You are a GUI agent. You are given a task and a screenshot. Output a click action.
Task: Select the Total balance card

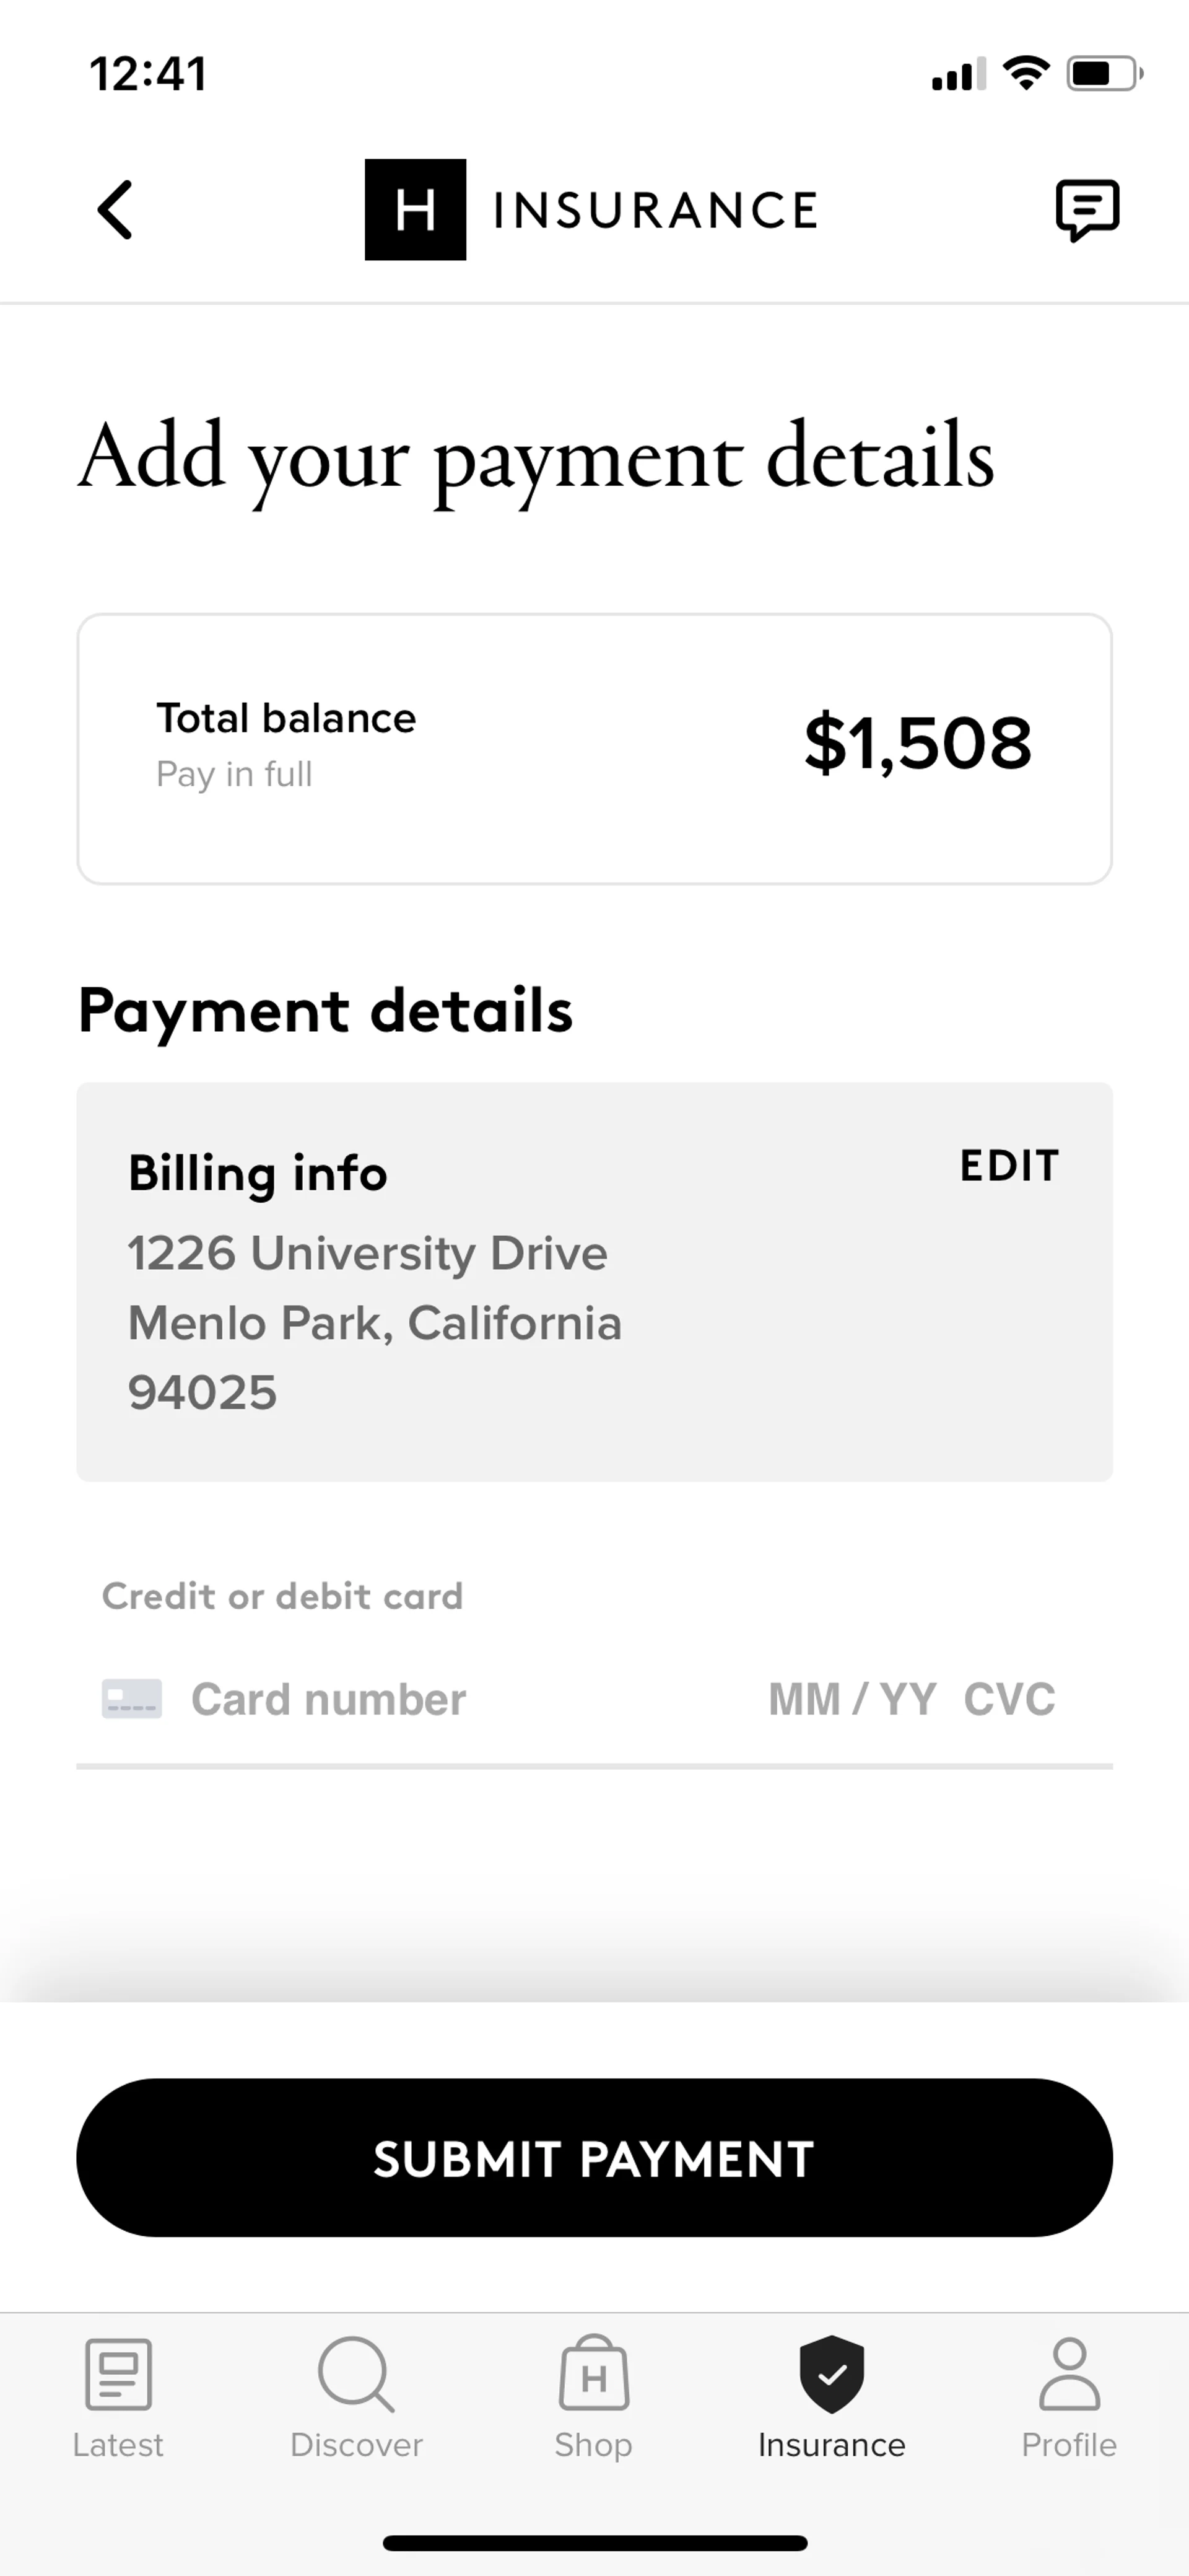click(x=594, y=748)
